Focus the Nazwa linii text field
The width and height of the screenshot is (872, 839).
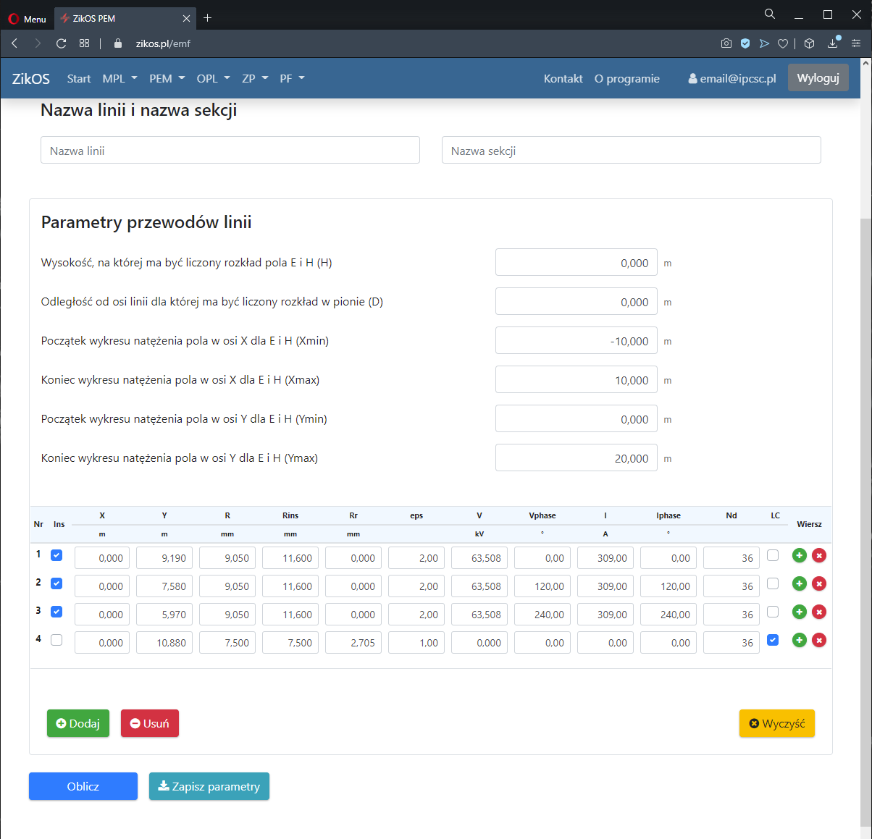[230, 151]
